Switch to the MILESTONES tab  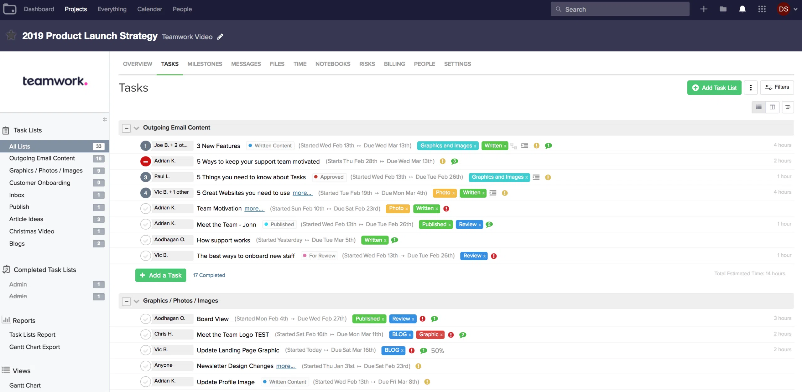click(x=205, y=64)
